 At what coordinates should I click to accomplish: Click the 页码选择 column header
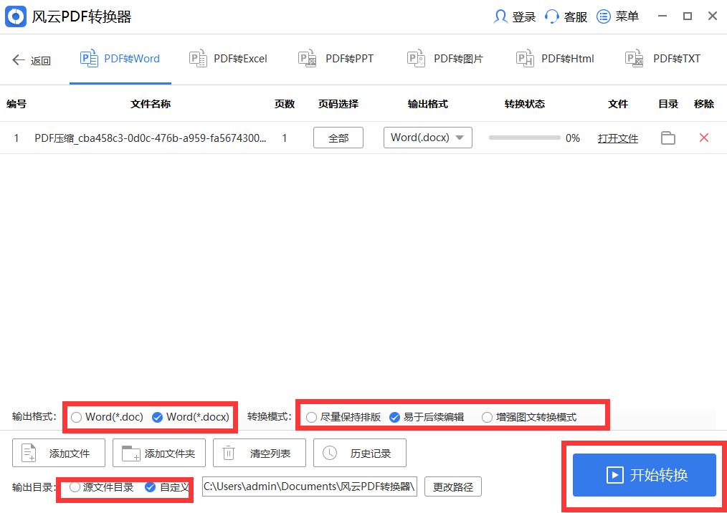point(338,104)
